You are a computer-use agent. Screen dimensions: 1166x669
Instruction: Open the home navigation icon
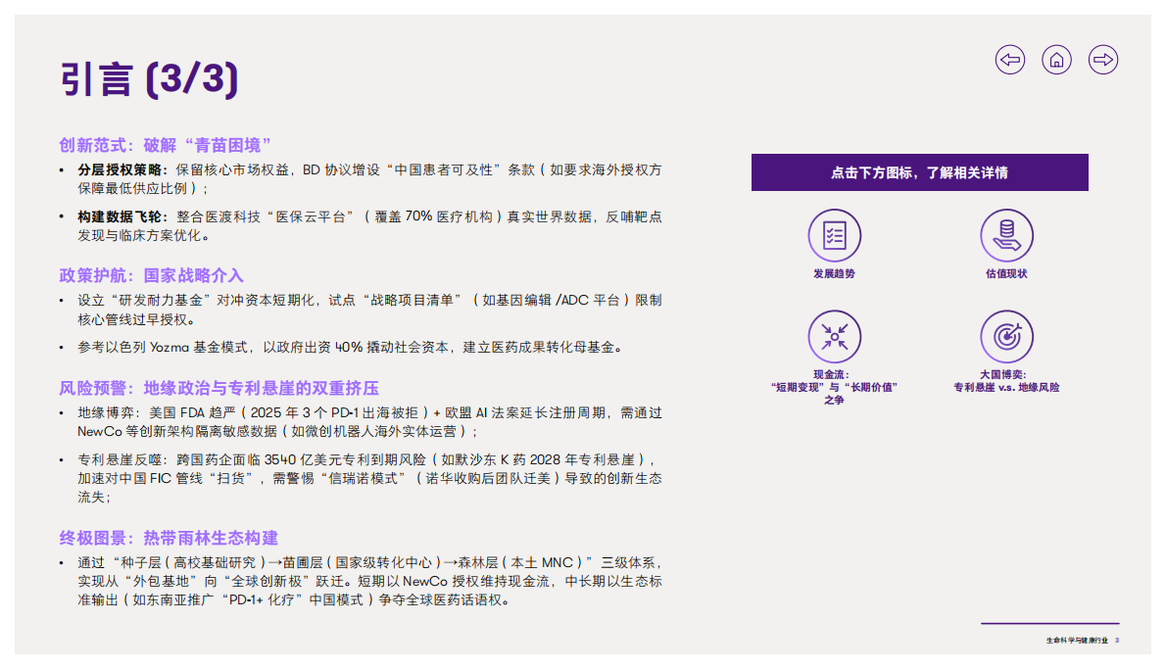(1056, 60)
